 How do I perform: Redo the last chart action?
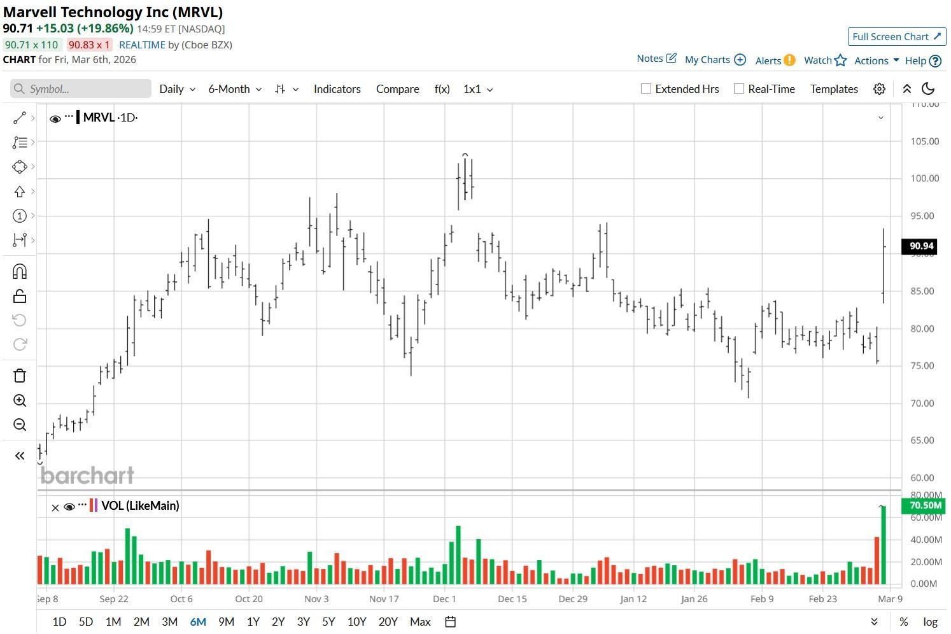click(20, 344)
